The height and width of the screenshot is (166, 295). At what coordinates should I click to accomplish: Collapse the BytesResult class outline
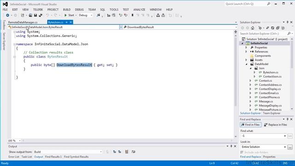pyautogui.click(x=14, y=57)
